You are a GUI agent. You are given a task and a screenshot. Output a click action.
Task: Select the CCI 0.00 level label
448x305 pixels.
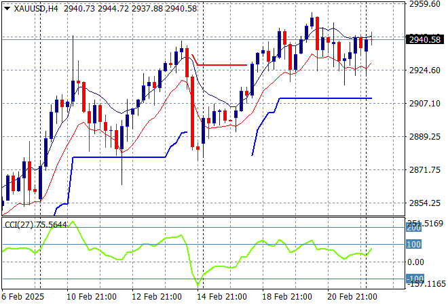[415, 262]
